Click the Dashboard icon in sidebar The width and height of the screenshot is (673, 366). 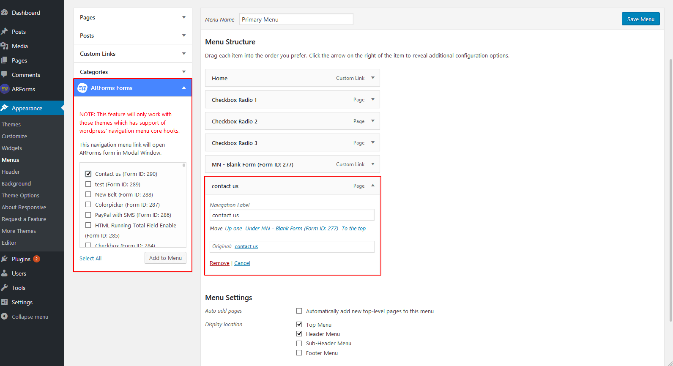point(5,13)
